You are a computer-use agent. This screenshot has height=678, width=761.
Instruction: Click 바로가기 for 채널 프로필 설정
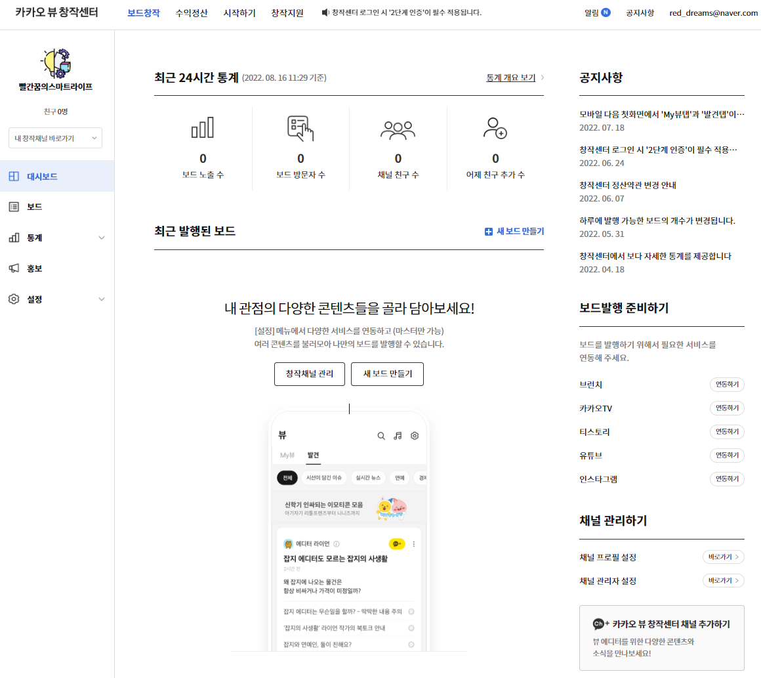pyautogui.click(x=723, y=557)
